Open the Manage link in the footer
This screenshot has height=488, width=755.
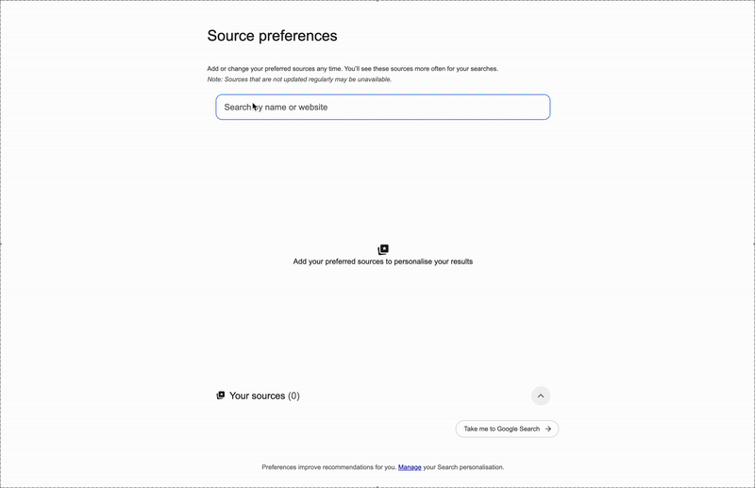click(x=410, y=467)
